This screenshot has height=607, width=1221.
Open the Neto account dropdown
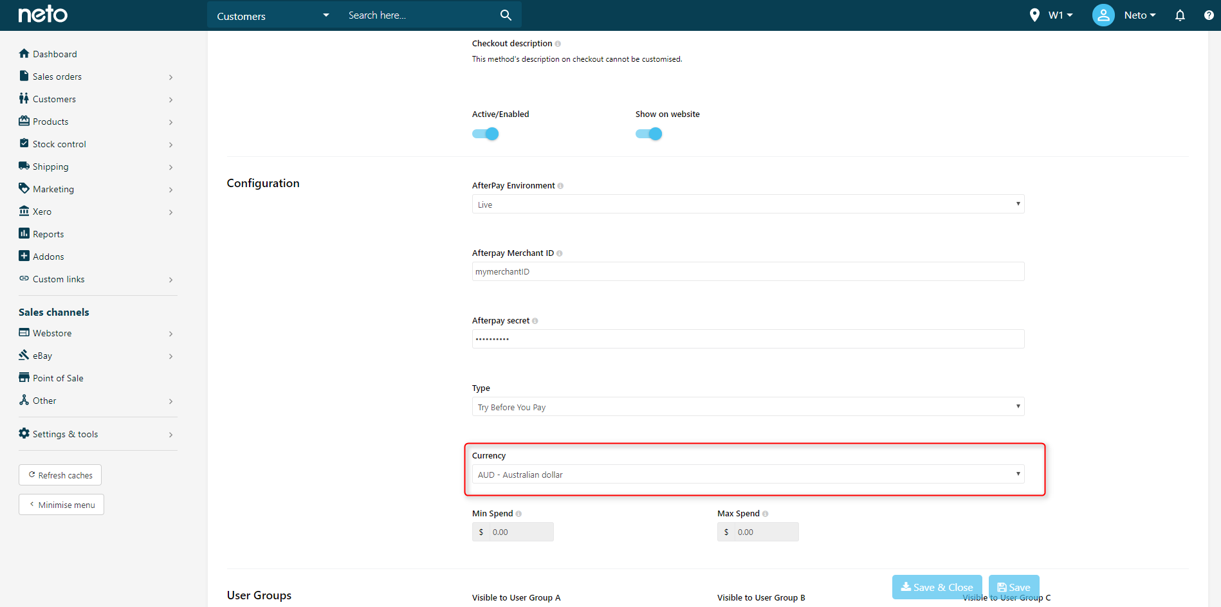tap(1139, 15)
